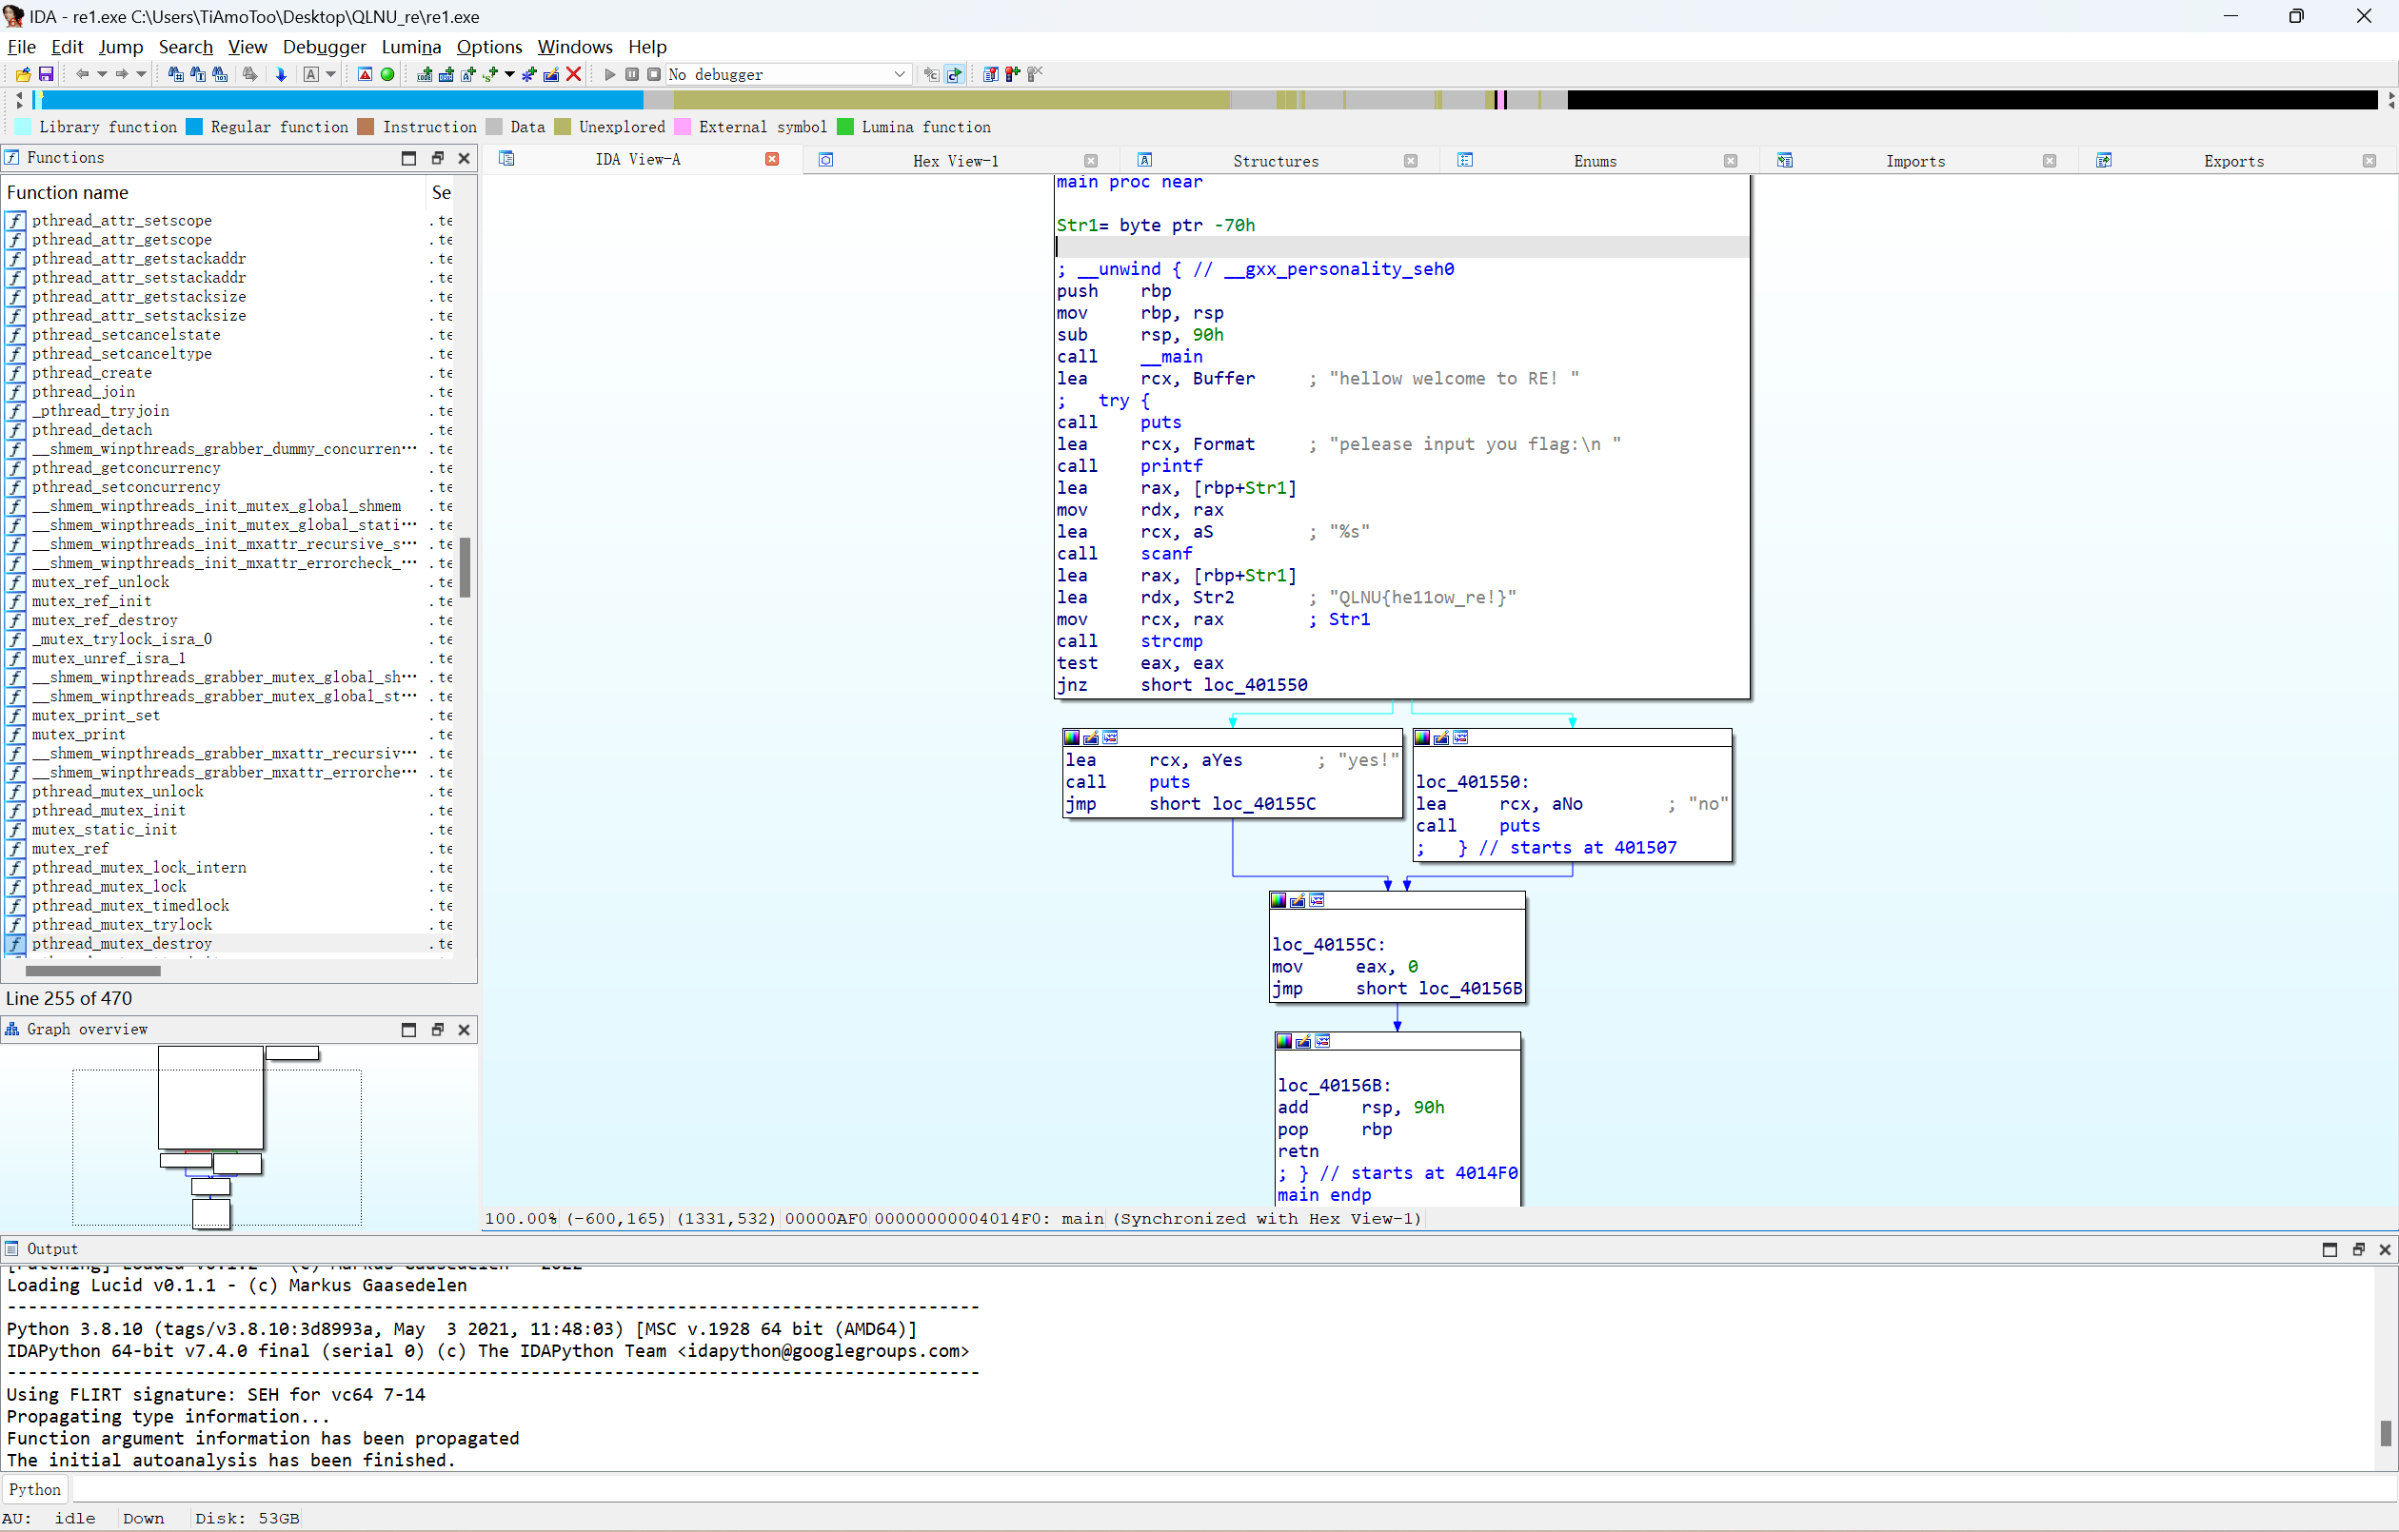Image resolution: width=2399 pixels, height=1532 pixels.
Task: Click the first binoculars search icon
Action: click(175, 73)
